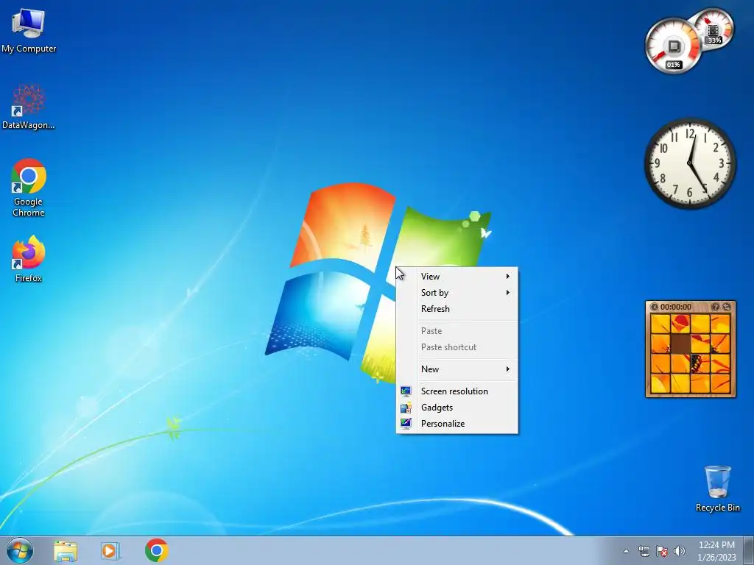Open the View submenu
Screen dimensions: 754x565
457,277
